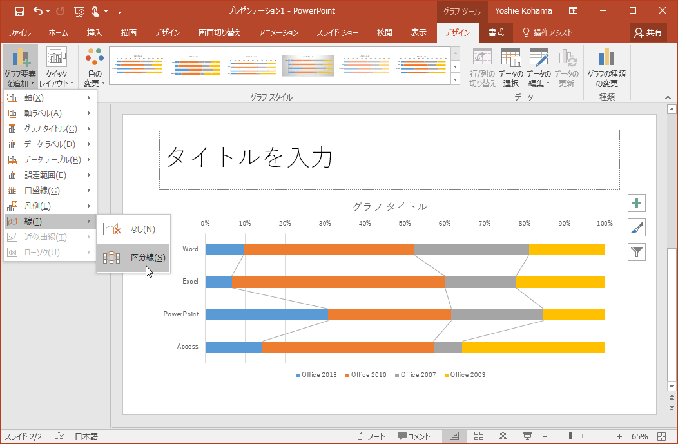Screen dimensions: 678x444
Task: Click the Chart Elements plus button
Action: point(637,203)
